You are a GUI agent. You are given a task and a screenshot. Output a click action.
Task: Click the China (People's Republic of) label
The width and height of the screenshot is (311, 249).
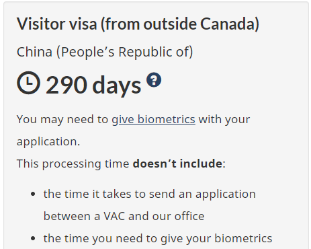(105, 52)
